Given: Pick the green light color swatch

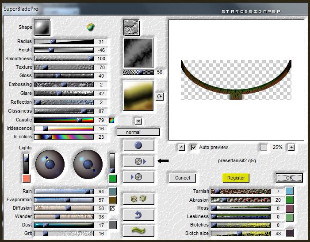Looking at the screenshot, I should pos(113,178).
